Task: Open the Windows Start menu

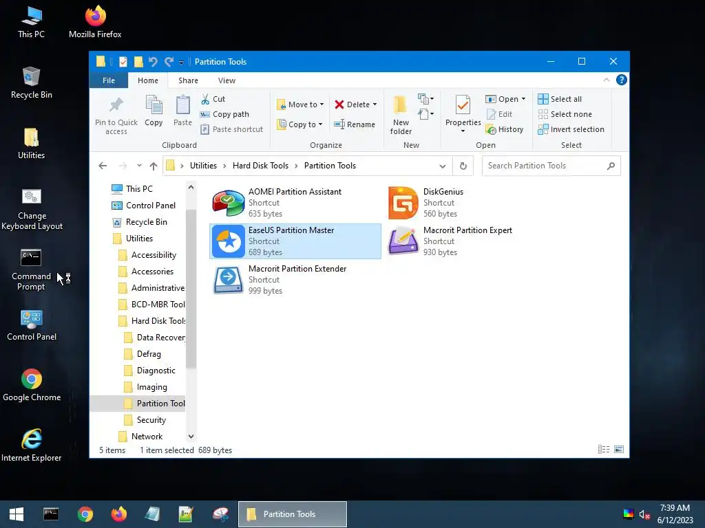Action: (x=17, y=514)
